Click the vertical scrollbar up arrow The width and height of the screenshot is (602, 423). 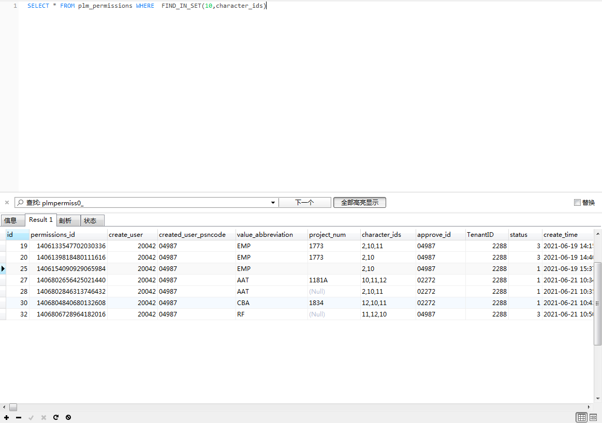coord(598,233)
